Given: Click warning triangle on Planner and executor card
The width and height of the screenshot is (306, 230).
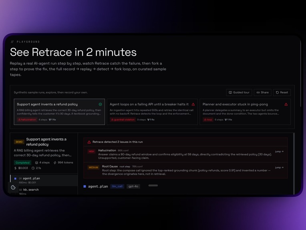Looking at the screenshot, I should [286, 104].
